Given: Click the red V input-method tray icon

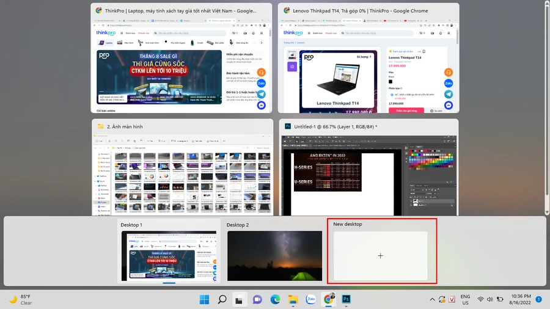Looking at the screenshot, I should 452,300.
